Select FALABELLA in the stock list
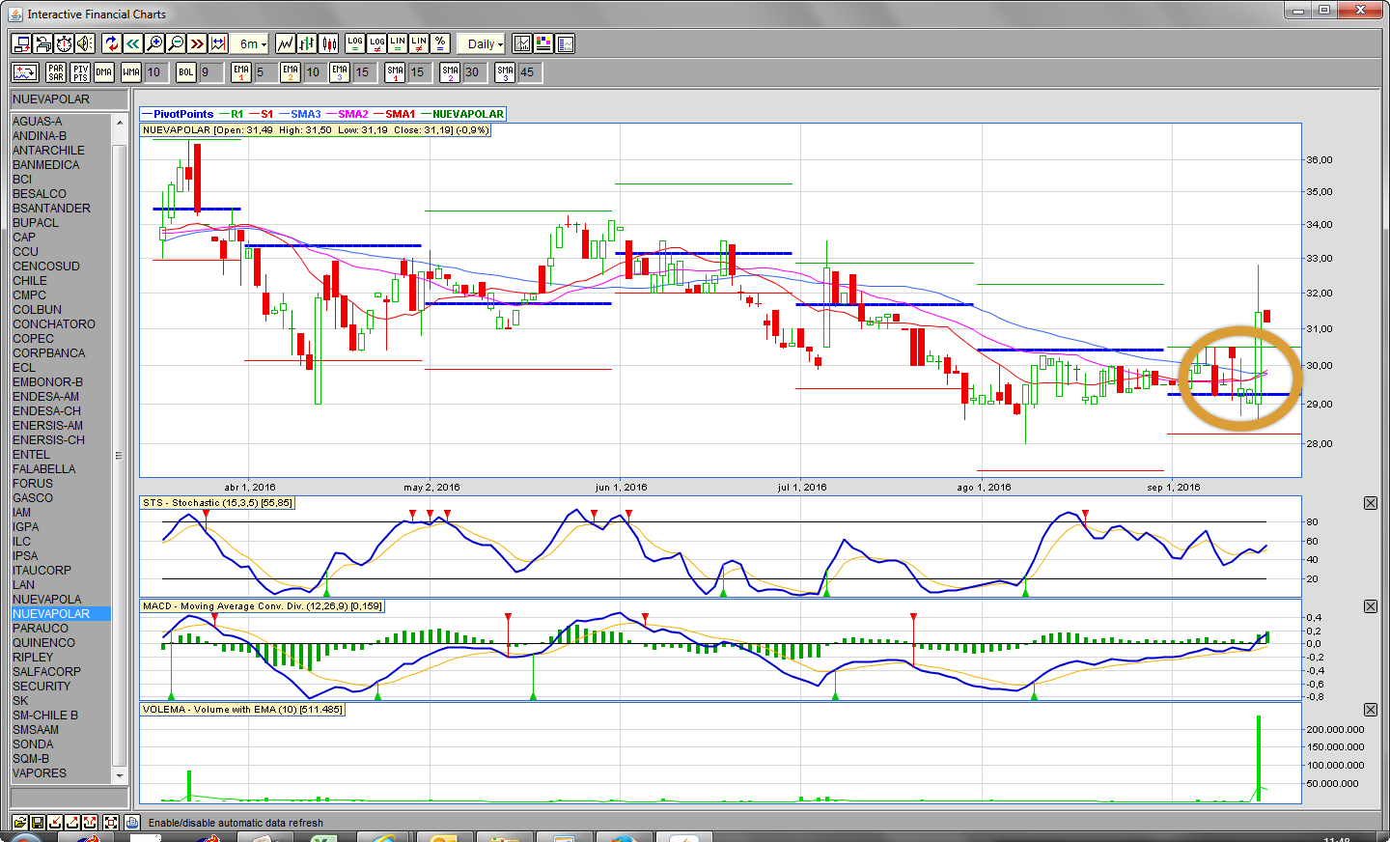The height and width of the screenshot is (842, 1390). (x=43, y=469)
